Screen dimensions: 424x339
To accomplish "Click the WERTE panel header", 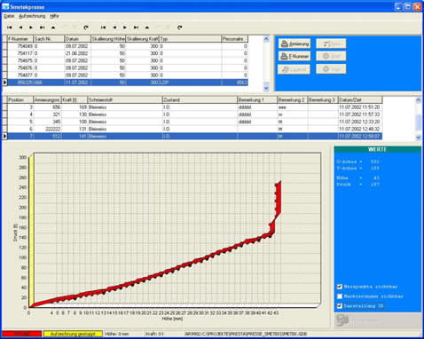I will pyautogui.click(x=377, y=149).
